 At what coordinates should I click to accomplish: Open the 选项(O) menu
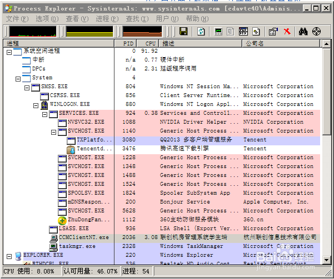tap(47, 19)
